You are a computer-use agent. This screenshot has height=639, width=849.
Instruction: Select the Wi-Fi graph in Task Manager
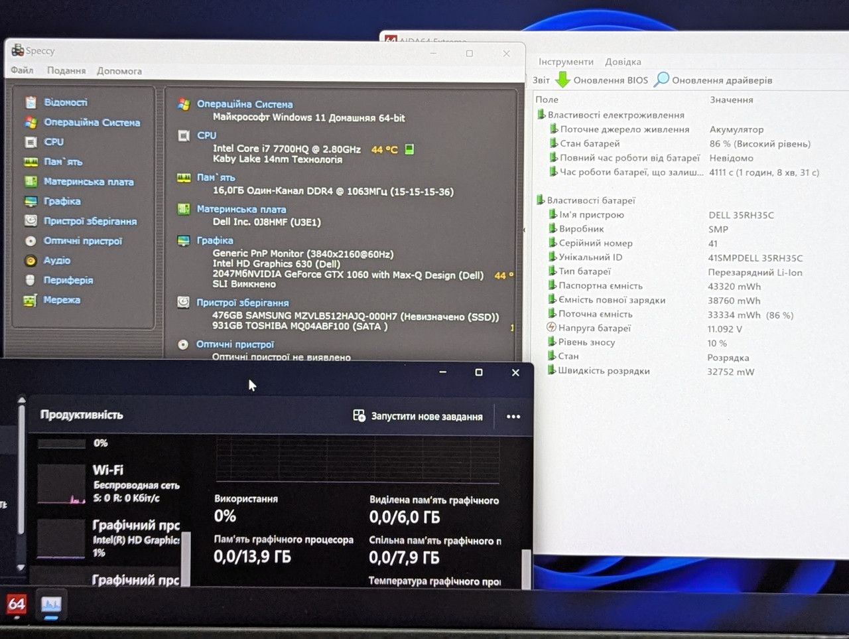coord(62,484)
